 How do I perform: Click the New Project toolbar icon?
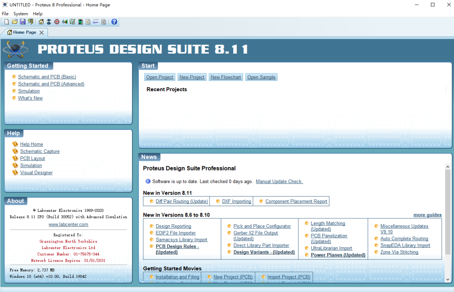pos(7,22)
